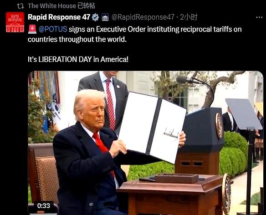266x215 pixels.
Task: Click the repost arrows icon at top
Action: [x=20, y=6]
